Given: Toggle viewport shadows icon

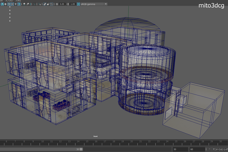Looking at the screenshot, I should click(x=19, y=4).
